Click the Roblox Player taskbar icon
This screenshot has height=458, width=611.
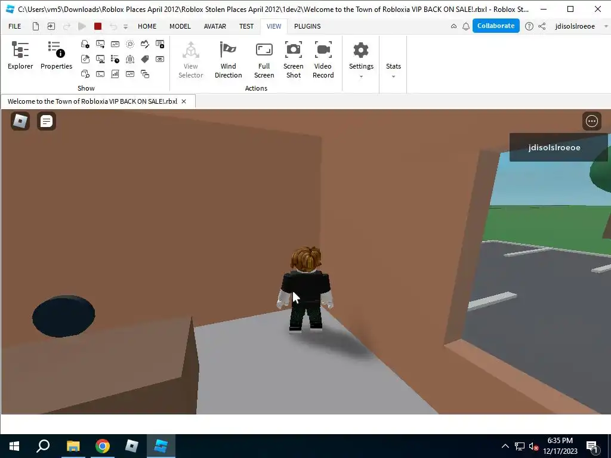(132, 446)
